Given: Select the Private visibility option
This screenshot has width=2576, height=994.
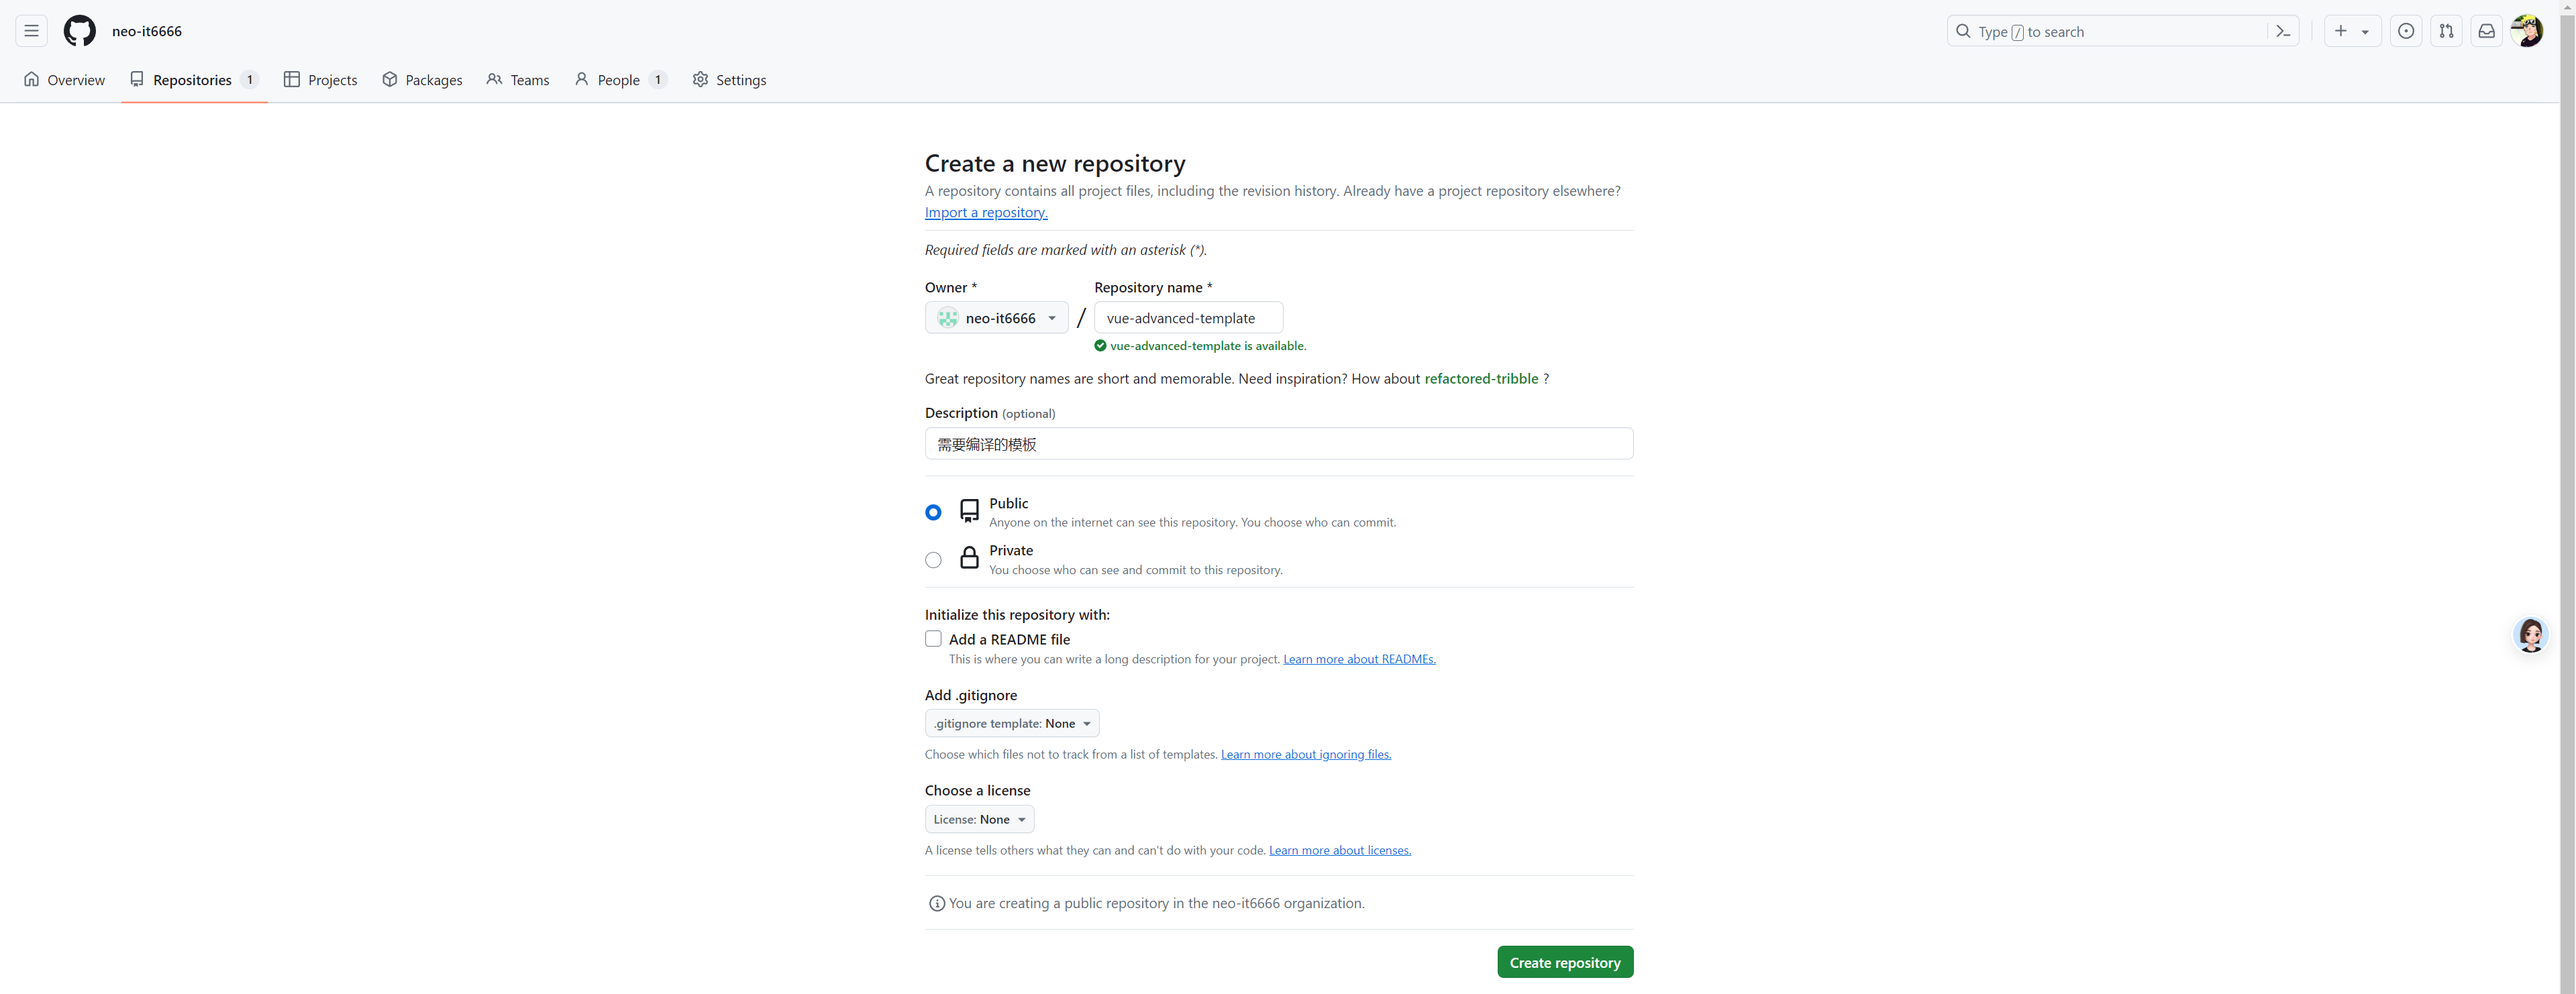Looking at the screenshot, I should (933, 560).
